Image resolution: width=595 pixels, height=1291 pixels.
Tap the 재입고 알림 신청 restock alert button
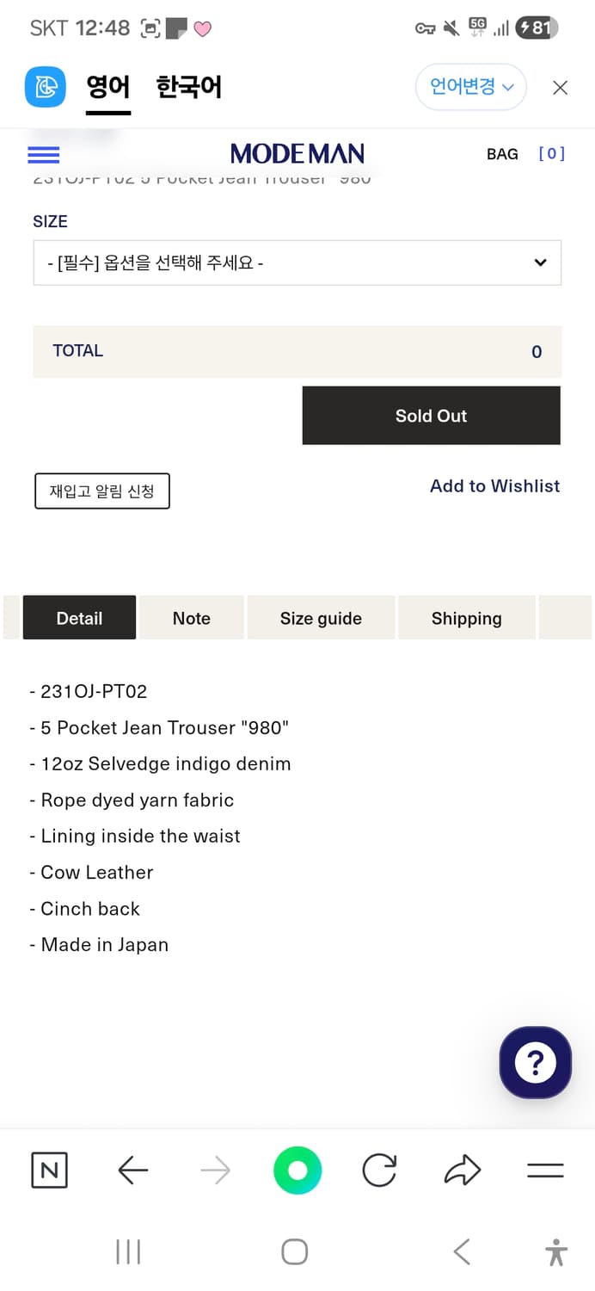click(101, 491)
